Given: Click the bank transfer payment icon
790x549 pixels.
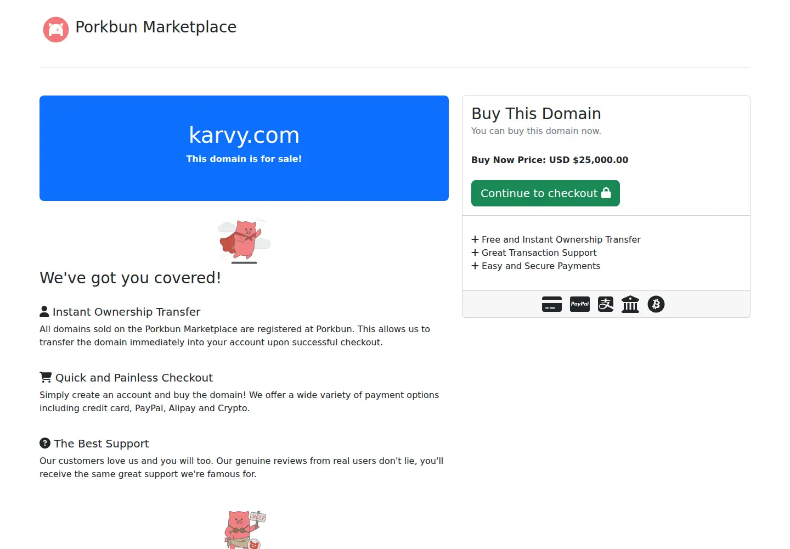Looking at the screenshot, I should [x=630, y=304].
